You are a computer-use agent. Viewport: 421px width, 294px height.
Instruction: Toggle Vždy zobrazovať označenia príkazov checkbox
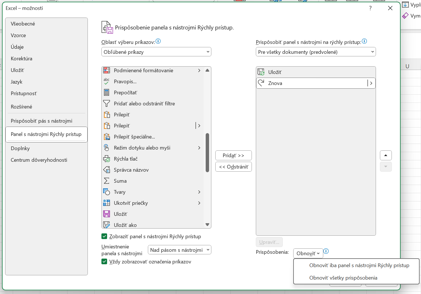coord(104,261)
